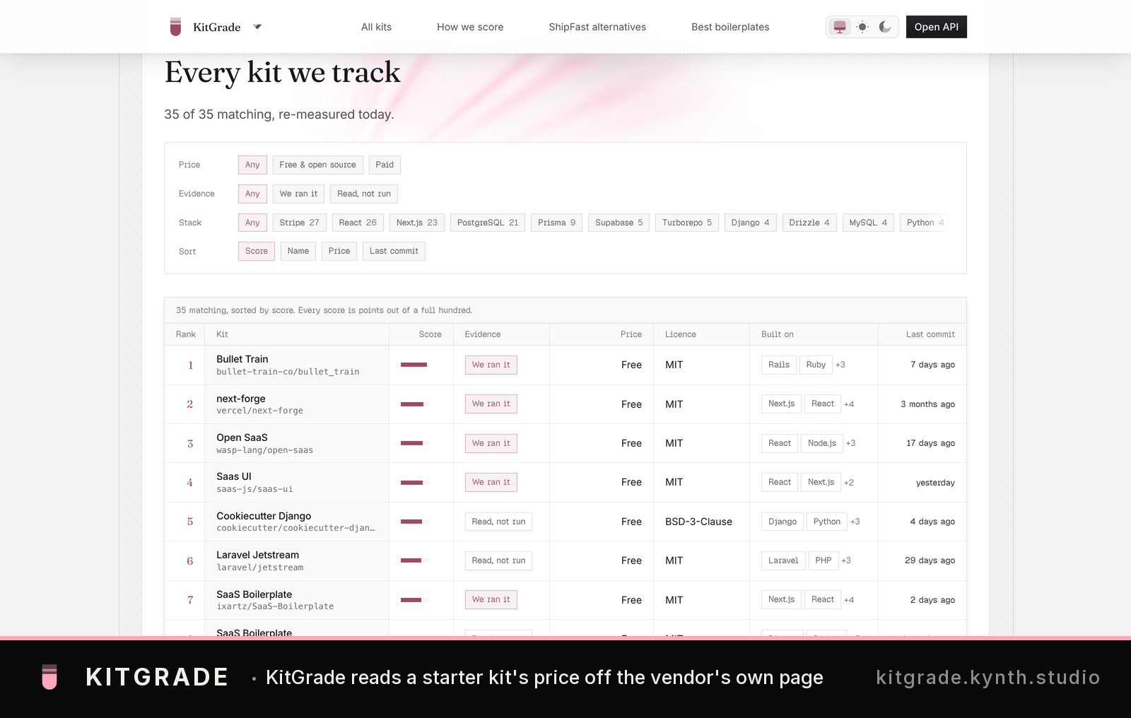The height and width of the screenshot is (718, 1131).
Task: Expand +3 stack tags for Cookiecutter Django
Action: (855, 522)
